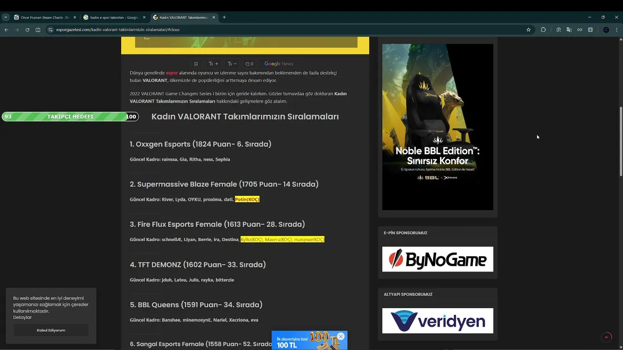Decrease article font size (Tт −)
The height and width of the screenshot is (350, 623).
(232, 64)
